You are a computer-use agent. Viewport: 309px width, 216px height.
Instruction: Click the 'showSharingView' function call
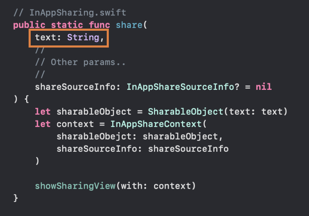75,186
